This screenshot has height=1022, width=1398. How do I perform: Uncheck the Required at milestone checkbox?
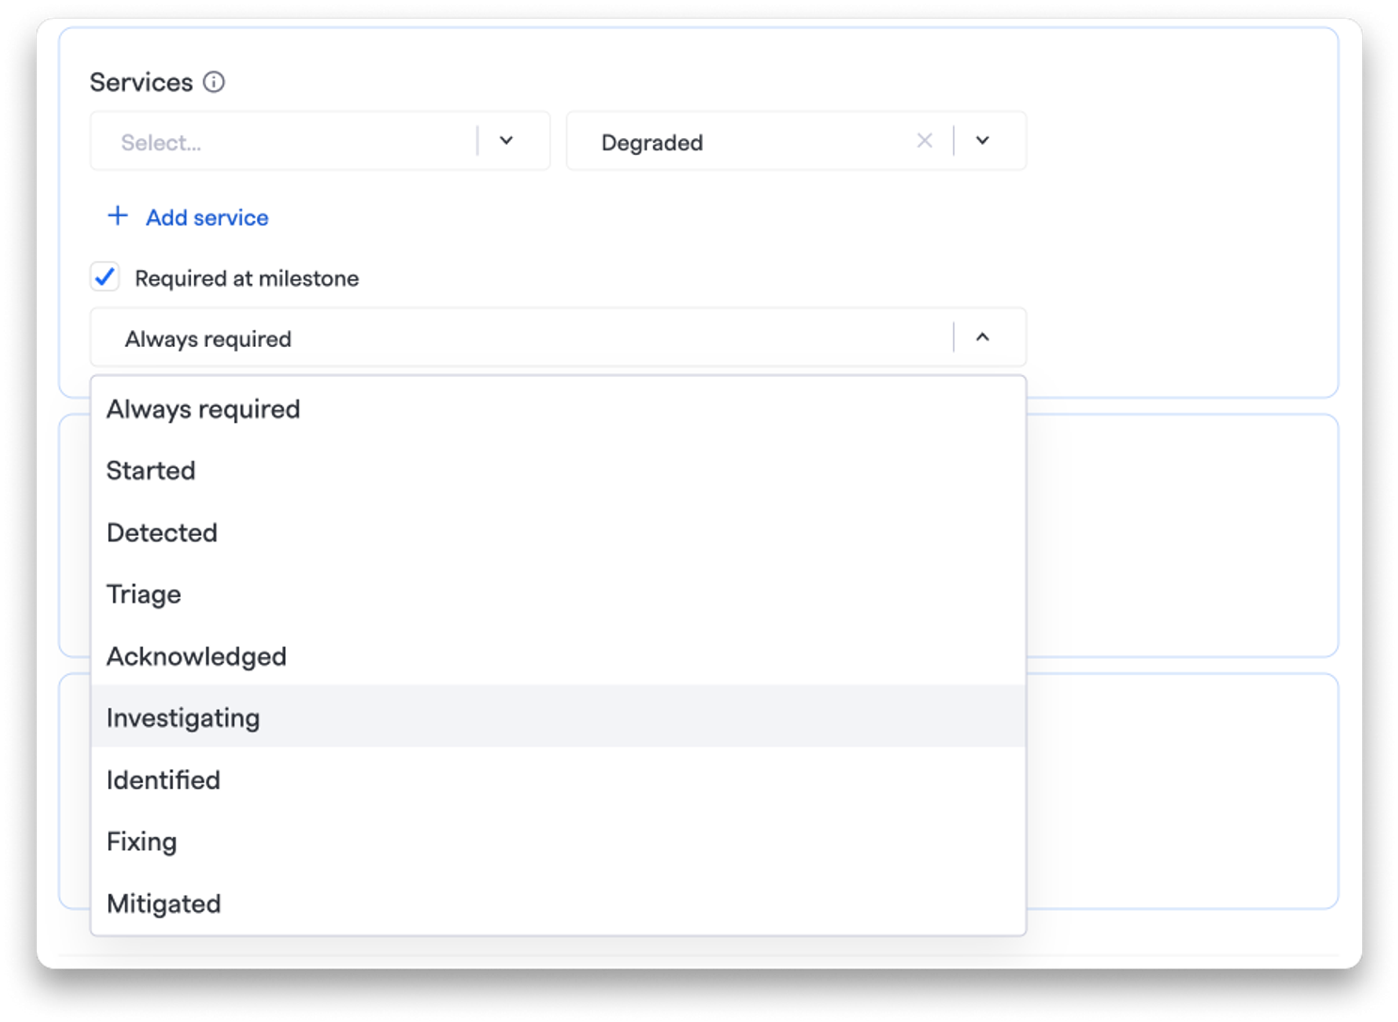coord(105,277)
